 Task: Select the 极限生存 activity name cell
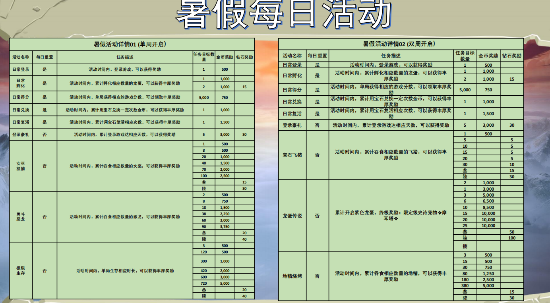(21, 271)
